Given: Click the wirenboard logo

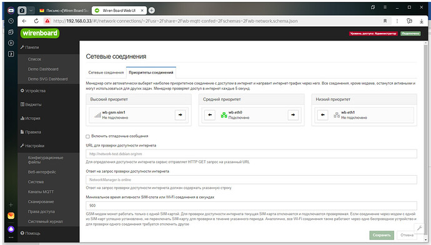Looking at the screenshot, I should click(x=40, y=33).
